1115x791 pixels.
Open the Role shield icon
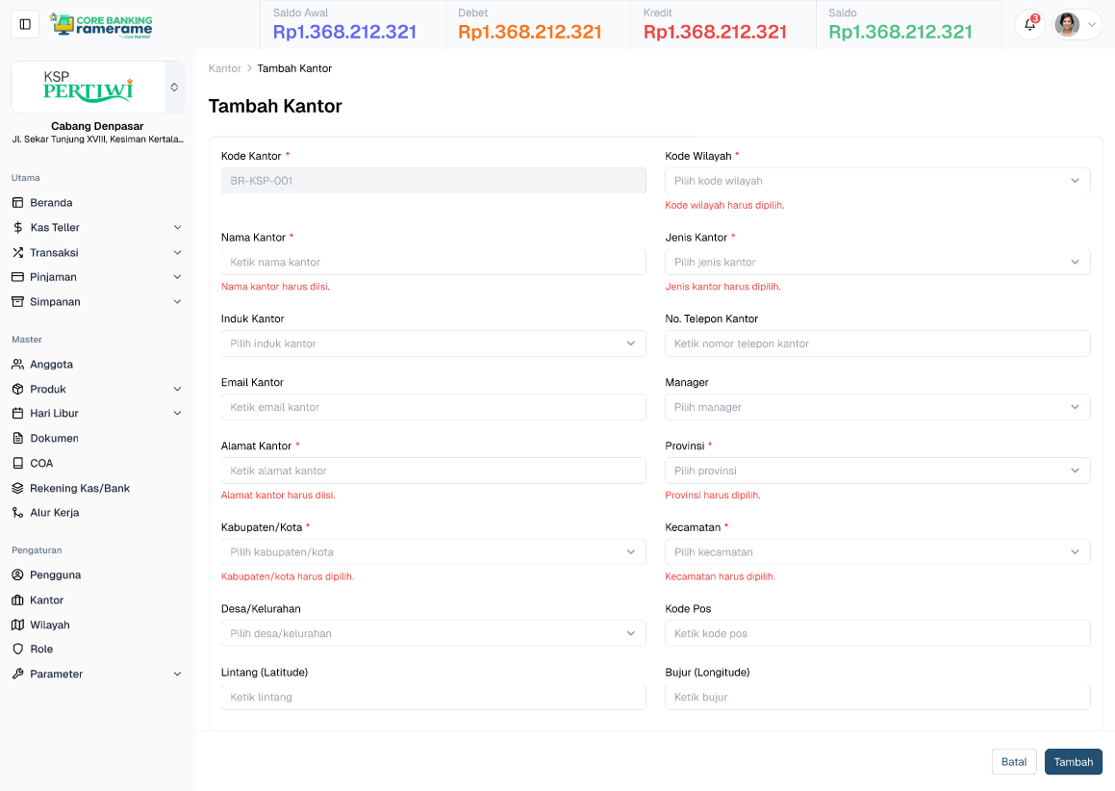(x=17, y=650)
